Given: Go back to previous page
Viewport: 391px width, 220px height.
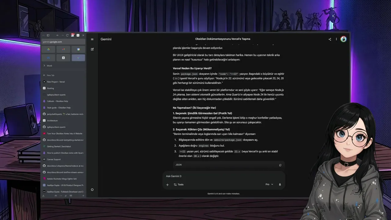Looking at the screenshot, I should tap(58, 35).
